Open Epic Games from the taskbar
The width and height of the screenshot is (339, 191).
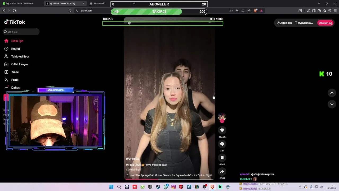pos(150,187)
